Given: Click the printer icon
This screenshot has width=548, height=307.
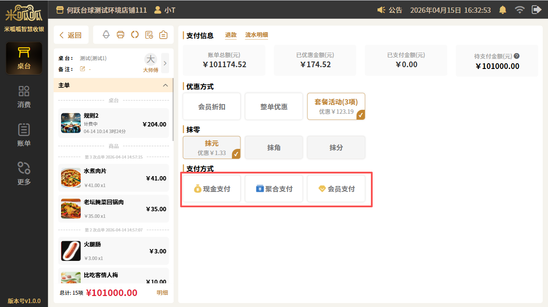Looking at the screenshot, I should 120,35.
